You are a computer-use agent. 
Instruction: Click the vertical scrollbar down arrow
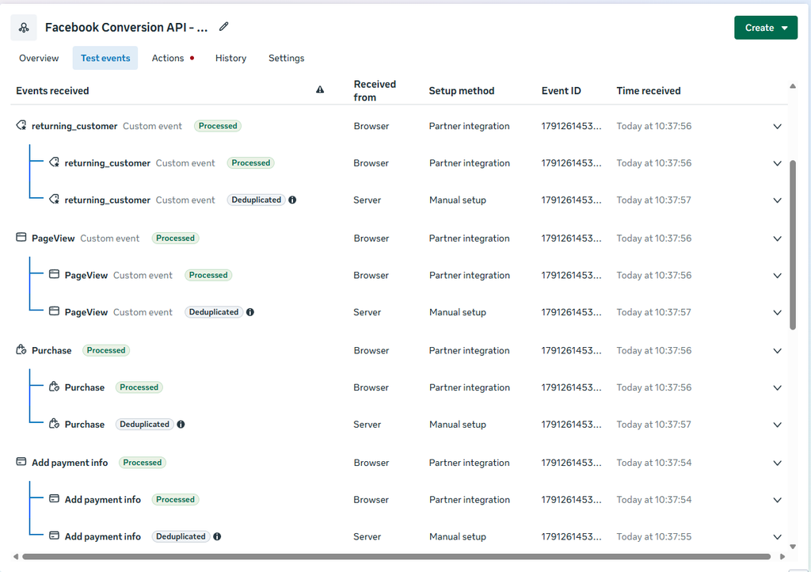[792, 546]
